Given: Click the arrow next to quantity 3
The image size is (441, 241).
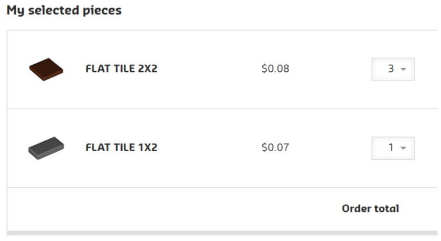Looking at the screenshot, I should 404,69.
